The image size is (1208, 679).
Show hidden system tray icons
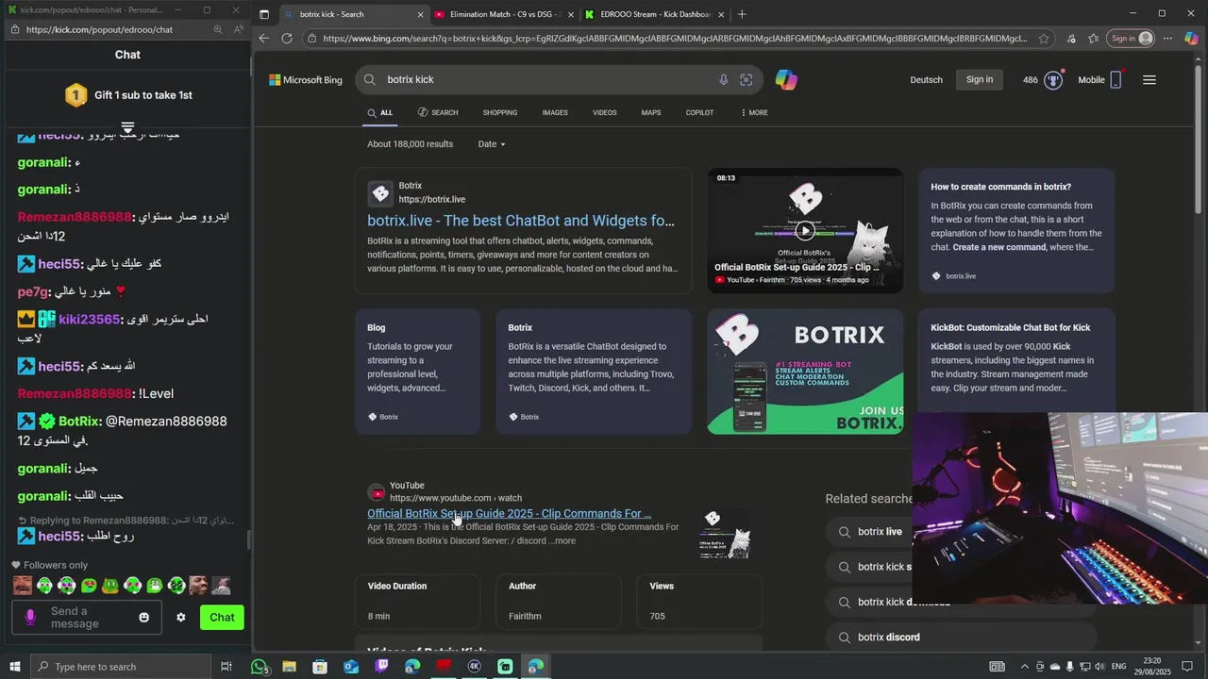pyautogui.click(x=1025, y=667)
